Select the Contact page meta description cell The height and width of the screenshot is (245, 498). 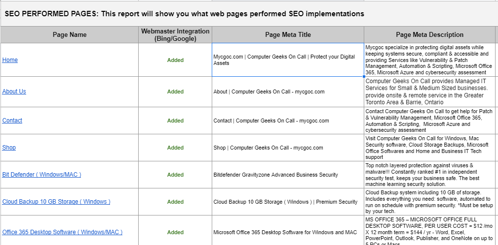(x=429, y=121)
